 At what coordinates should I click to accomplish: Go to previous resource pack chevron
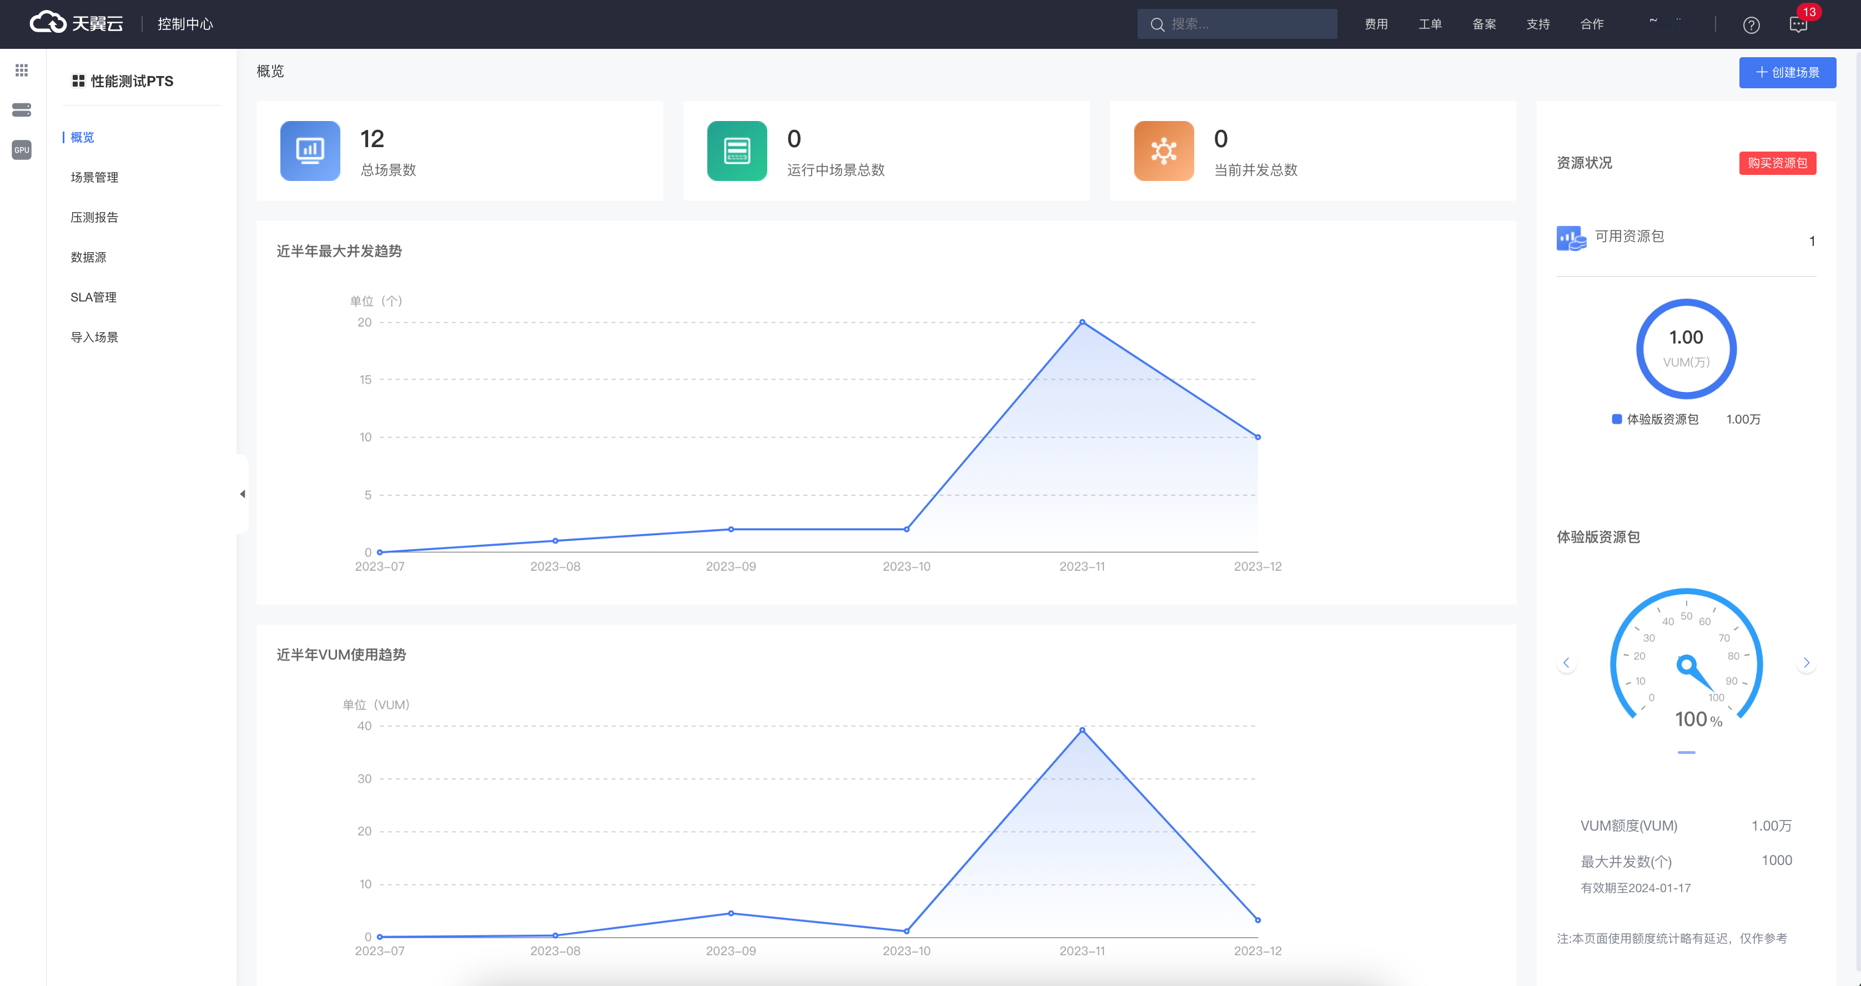pyautogui.click(x=1566, y=662)
